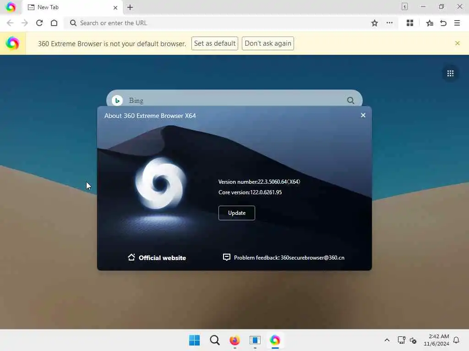Show hidden system tray icons
Viewport: 469px width, 351px height.
[387, 340]
